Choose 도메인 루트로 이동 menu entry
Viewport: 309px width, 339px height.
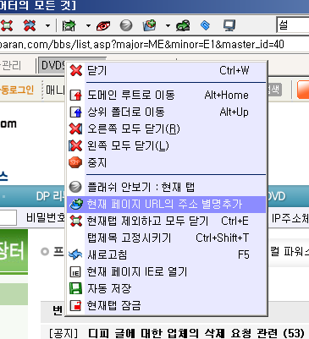coord(167,96)
